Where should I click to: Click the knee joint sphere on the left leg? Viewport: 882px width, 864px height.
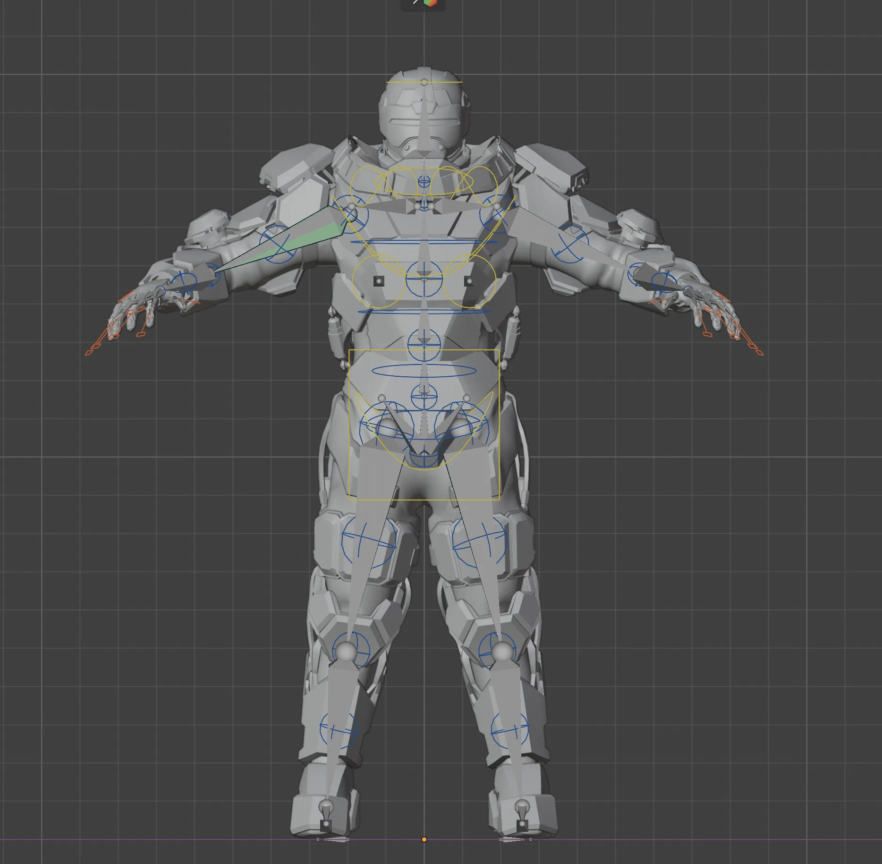pyautogui.click(x=347, y=652)
